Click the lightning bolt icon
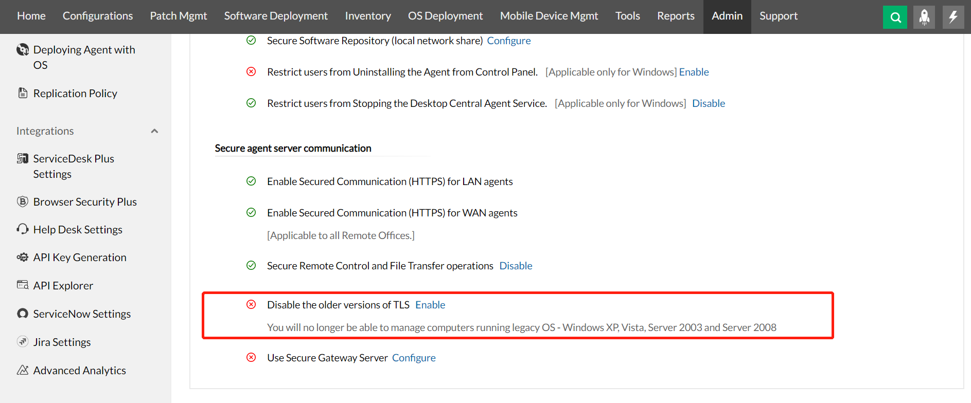 pyautogui.click(x=953, y=17)
